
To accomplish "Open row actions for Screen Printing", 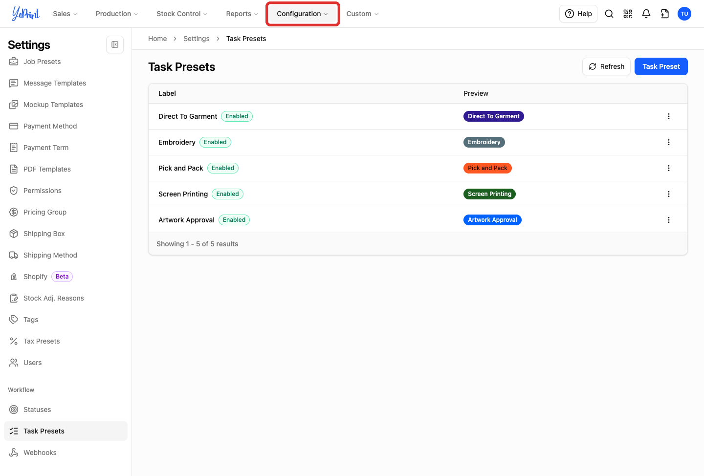I will (x=669, y=194).
